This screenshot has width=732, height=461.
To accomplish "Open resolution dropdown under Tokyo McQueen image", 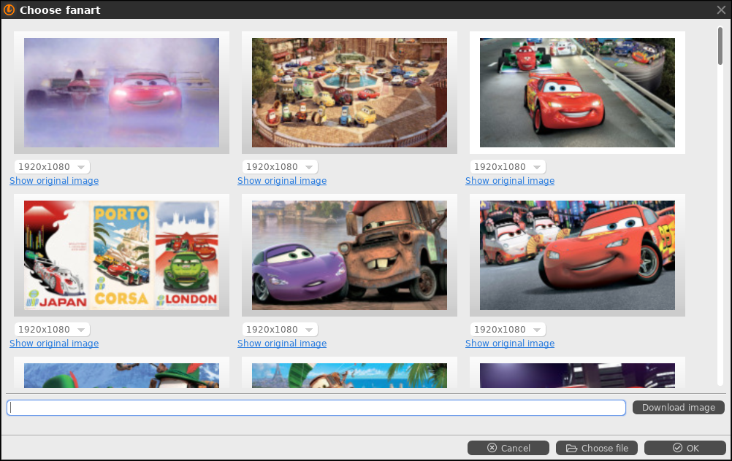I will 508,330.
